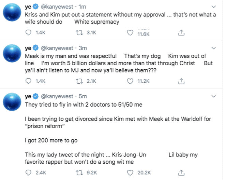Open the 1m tweet's more-options chevron
The width and height of the screenshot is (225, 180).
point(213,7)
